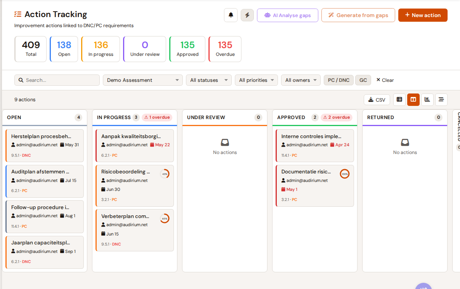Open the All owners dropdown

(x=301, y=80)
